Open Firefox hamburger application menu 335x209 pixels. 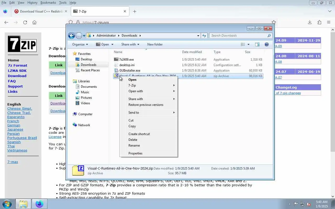point(329,22)
